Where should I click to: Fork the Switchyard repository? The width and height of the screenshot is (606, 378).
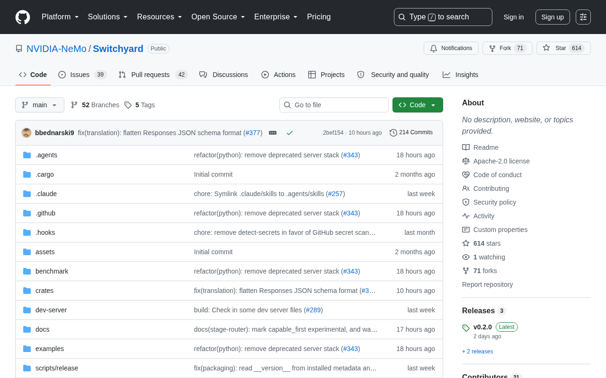508,48
